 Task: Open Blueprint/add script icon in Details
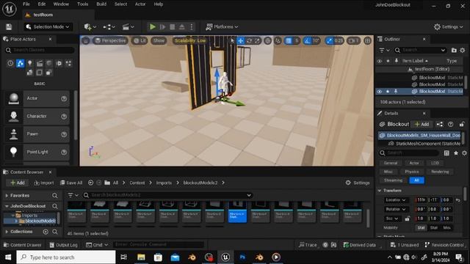click(439, 124)
